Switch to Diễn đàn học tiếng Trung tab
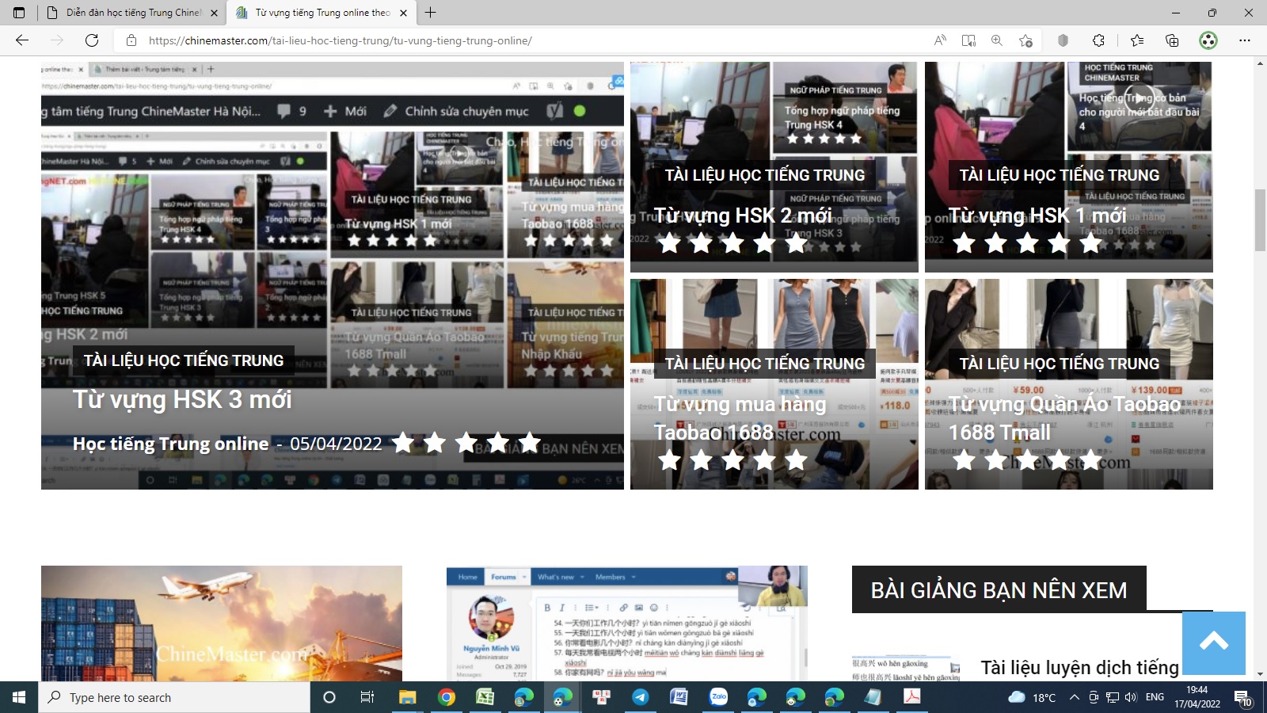Image resolution: width=1267 pixels, height=713 pixels. [x=132, y=13]
